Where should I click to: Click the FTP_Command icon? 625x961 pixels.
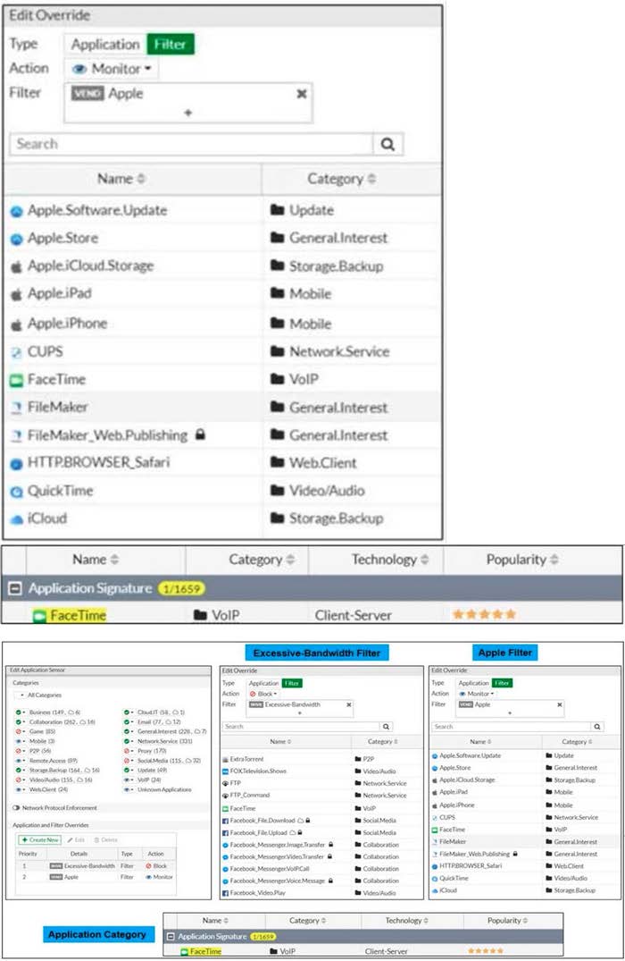point(225,796)
